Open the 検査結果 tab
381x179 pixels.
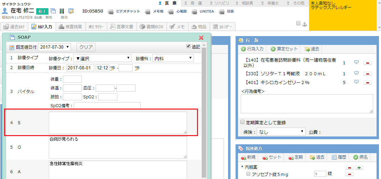click(x=71, y=27)
